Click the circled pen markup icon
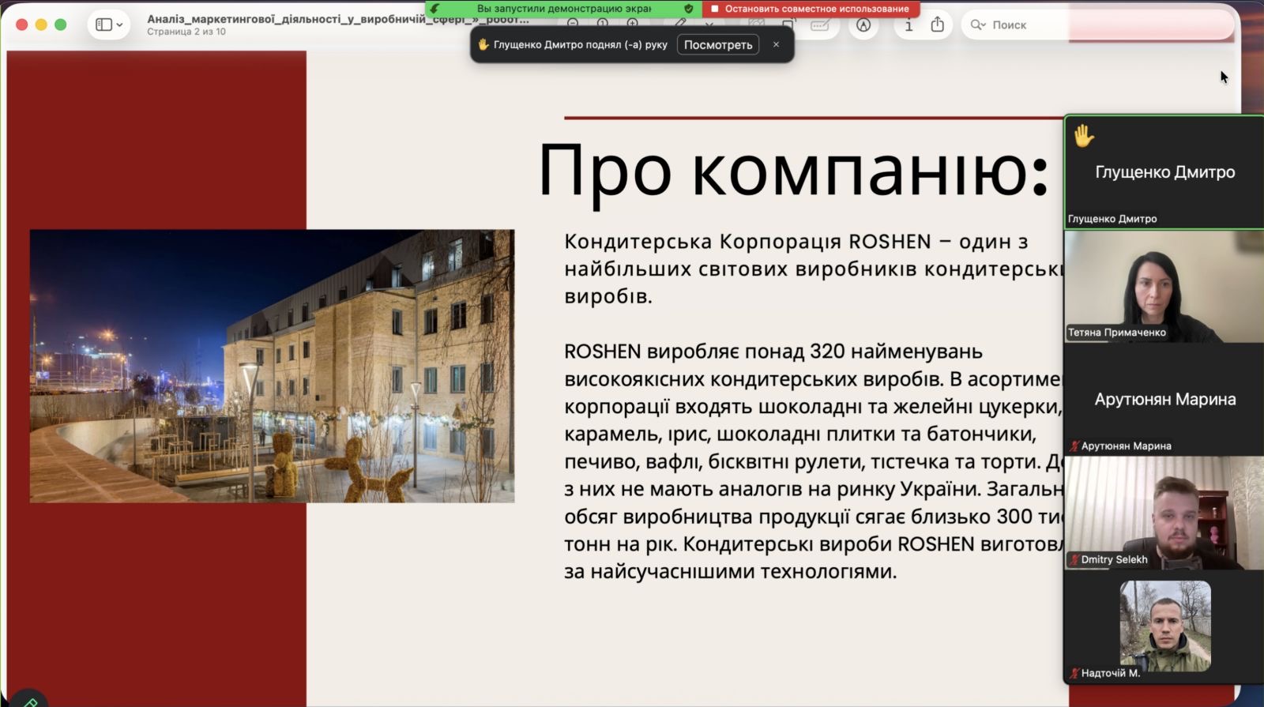 coord(863,24)
